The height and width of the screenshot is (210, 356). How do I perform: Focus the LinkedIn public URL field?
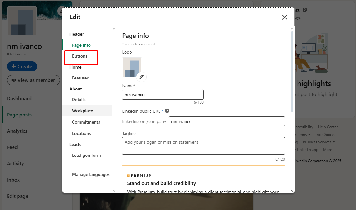click(x=226, y=121)
